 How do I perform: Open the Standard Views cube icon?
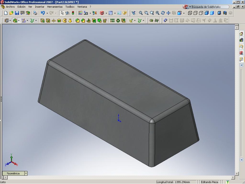(x=179, y=13)
